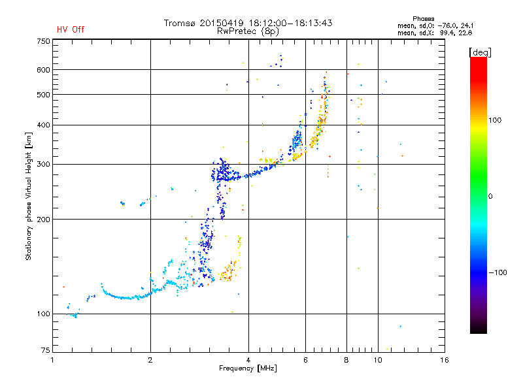
Task: Click the y-axis tick label '600'
Action: tap(43, 70)
